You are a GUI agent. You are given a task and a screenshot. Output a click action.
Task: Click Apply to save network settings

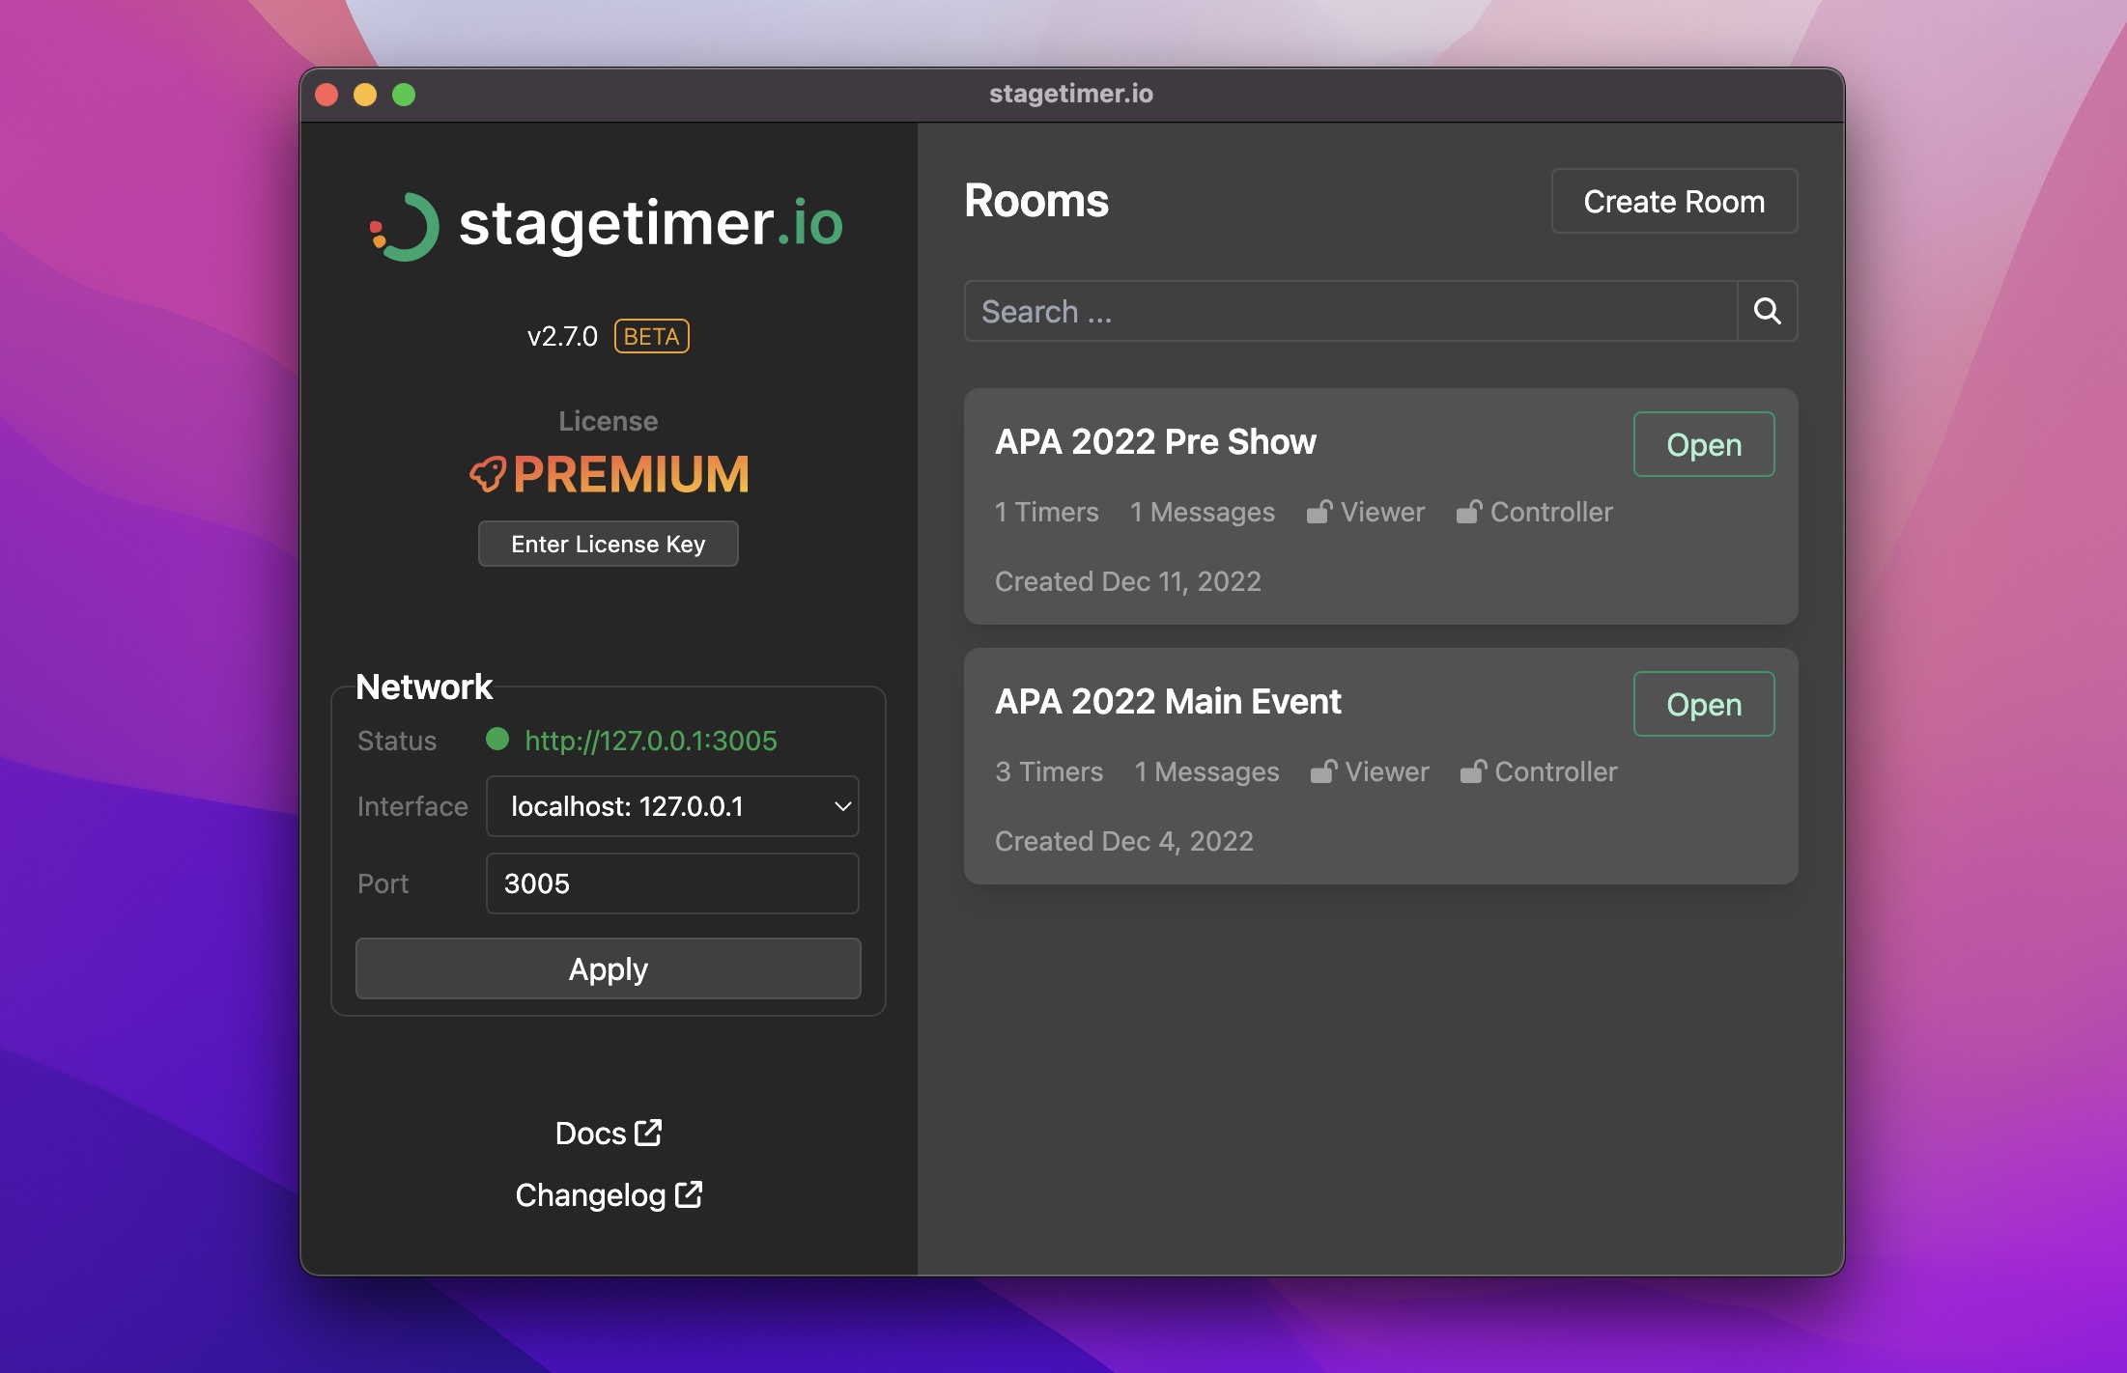tap(608, 968)
